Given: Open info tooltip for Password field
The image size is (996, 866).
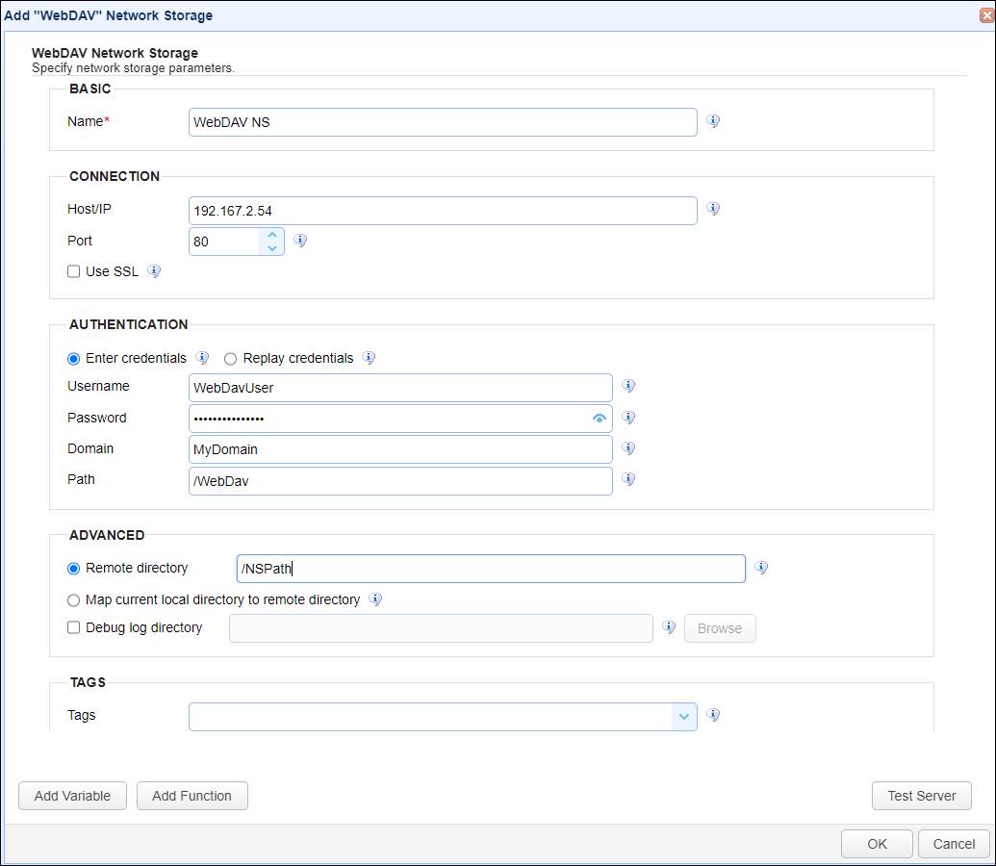Looking at the screenshot, I should pos(628,418).
